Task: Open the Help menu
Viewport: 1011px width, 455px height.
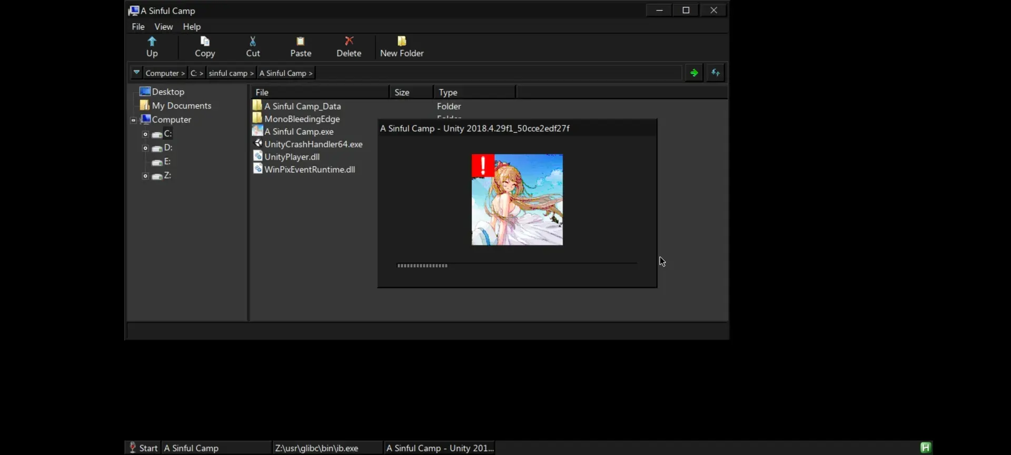Action: click(192, 26)
